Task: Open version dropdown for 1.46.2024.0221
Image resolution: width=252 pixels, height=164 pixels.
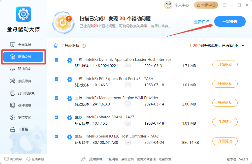Action: coord(128,66)
